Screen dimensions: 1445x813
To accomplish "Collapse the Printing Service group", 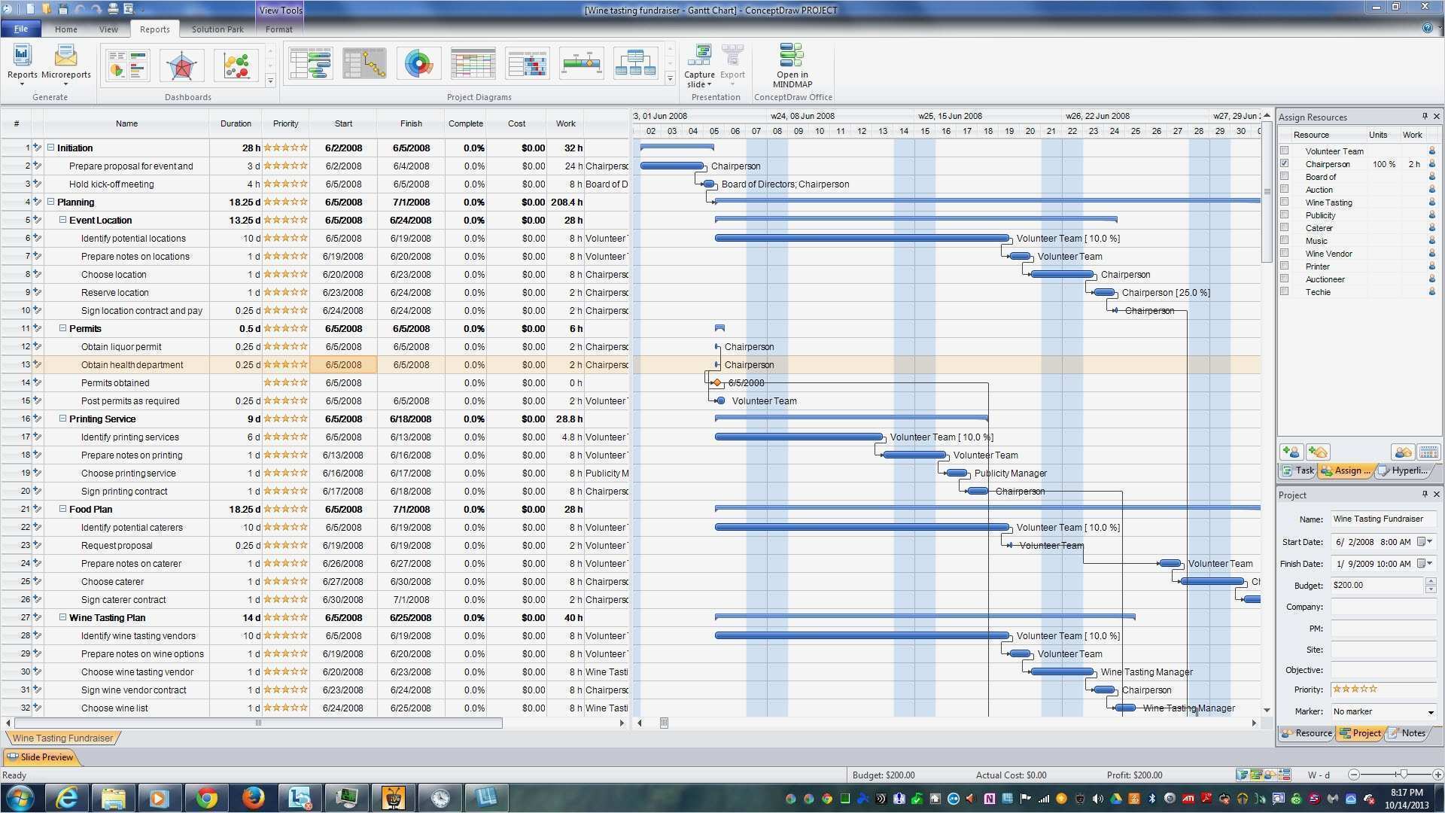I will coord(63,419).
